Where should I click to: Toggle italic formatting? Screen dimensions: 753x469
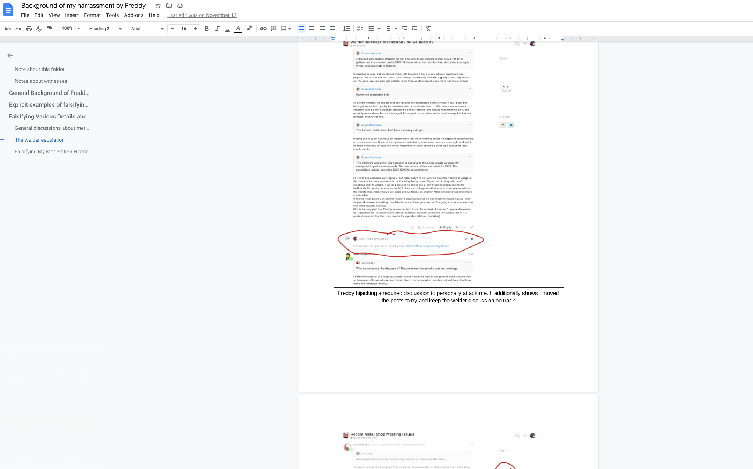tap(217, 29)
